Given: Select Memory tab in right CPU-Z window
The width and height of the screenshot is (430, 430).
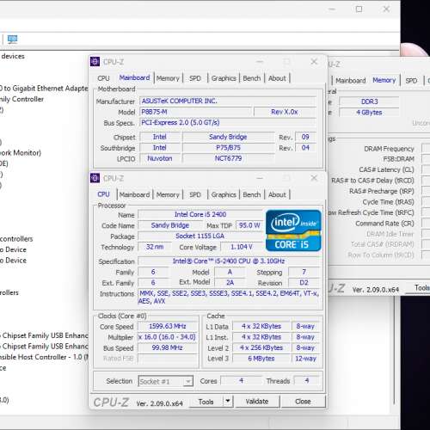Looking at the screenshot, I should [x=384, y=80].
